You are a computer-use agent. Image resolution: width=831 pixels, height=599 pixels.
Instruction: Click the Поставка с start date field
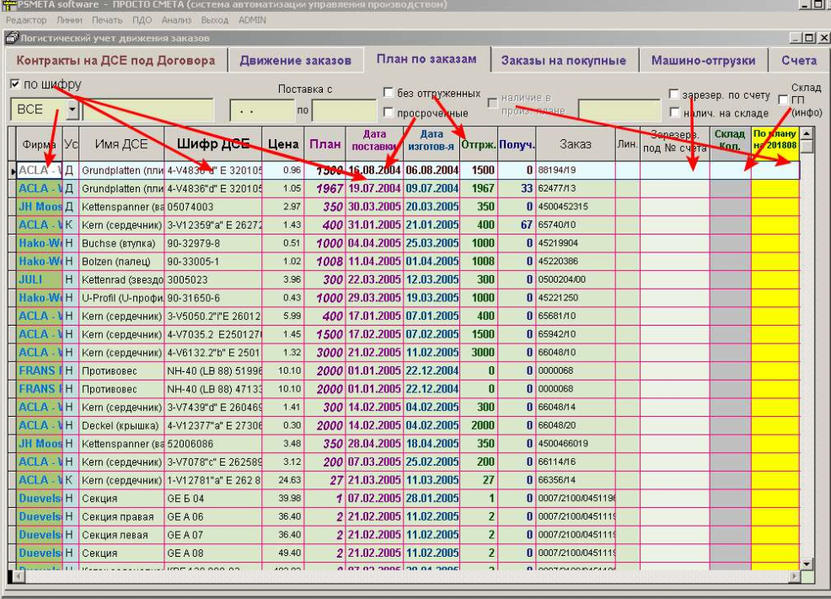tap(261, 110)
